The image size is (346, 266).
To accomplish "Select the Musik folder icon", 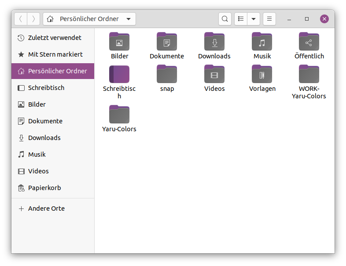I will pyautogui.click(x=262, y=41).
